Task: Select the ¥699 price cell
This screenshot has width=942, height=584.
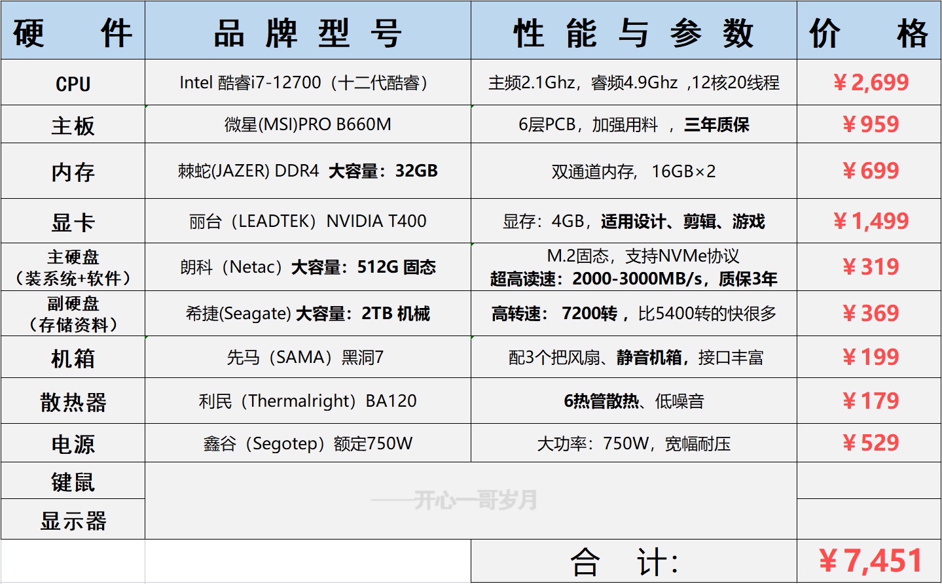Action: click(x=869, y=171)
